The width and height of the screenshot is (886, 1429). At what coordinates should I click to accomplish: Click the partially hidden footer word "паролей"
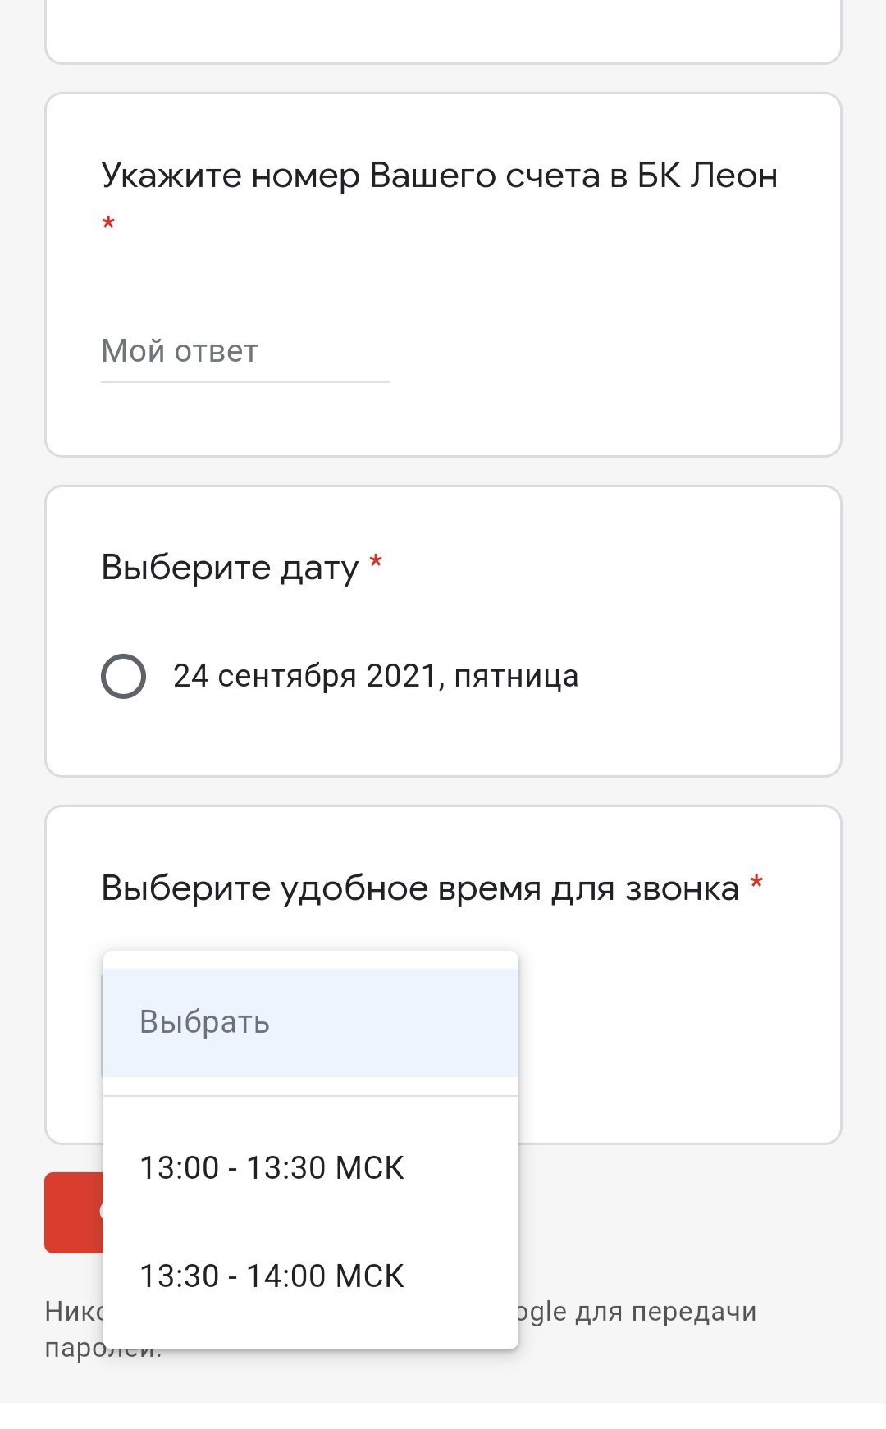(x=74, y=1349)
